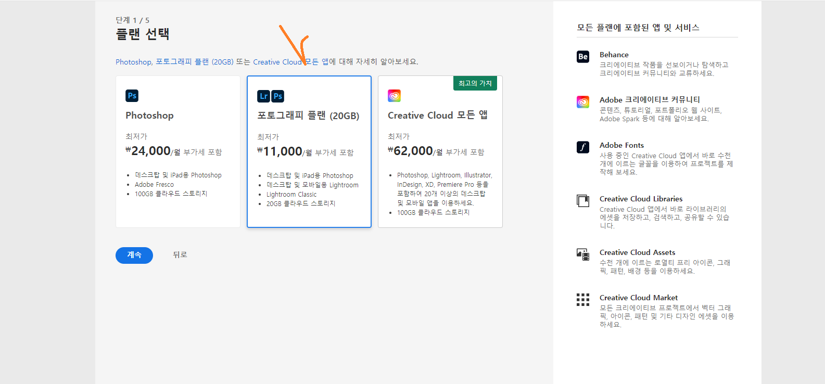Go back with the 뒤로 button
Image resolution: width=825 pixels, height=384 pixels.
[x=180, y=255]
